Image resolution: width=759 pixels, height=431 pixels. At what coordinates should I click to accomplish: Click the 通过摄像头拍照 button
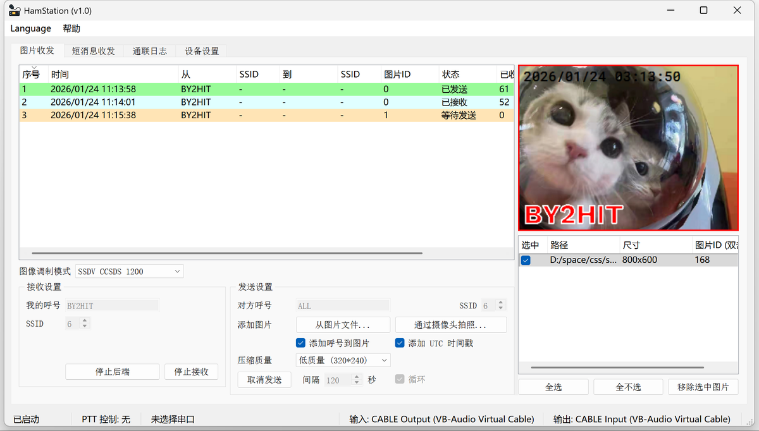(x=450, y=324)
